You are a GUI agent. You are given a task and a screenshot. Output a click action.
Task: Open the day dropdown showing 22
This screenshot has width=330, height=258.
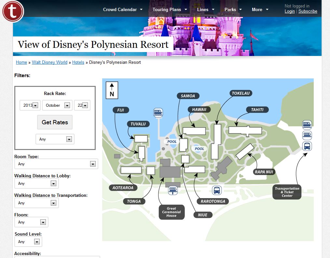point(82,105)
